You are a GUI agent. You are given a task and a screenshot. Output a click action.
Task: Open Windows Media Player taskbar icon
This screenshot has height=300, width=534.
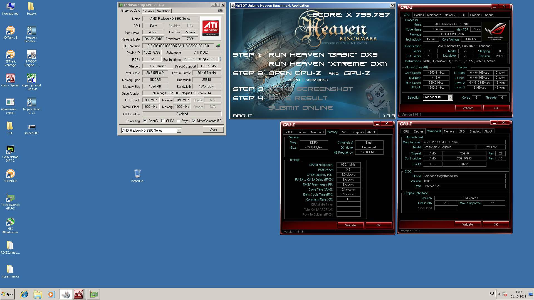click(51, 294)
